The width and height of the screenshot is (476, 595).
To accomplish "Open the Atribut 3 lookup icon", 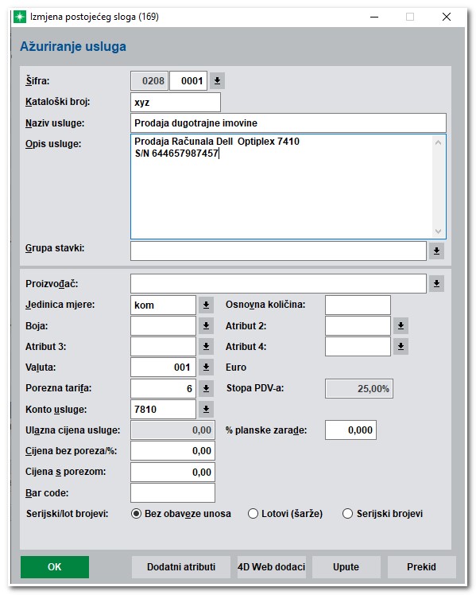I will 206,347.
